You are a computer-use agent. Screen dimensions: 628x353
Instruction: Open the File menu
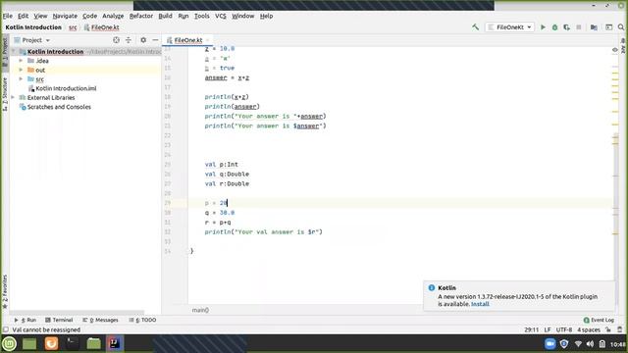(8, 16)
